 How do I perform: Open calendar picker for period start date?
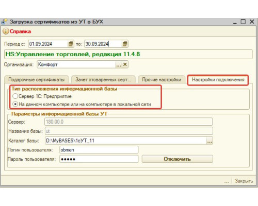tap(71, 44)
